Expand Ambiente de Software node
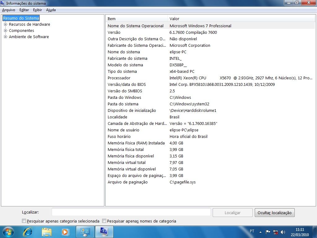The height and width of the screenshot is (238, 317). pos(6,37)
